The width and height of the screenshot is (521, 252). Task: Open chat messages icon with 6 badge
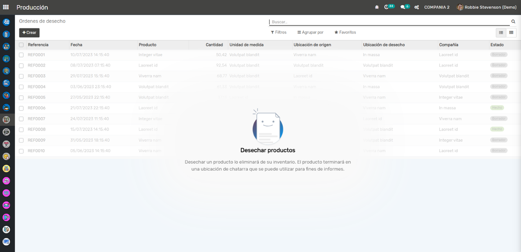point(403,7)
